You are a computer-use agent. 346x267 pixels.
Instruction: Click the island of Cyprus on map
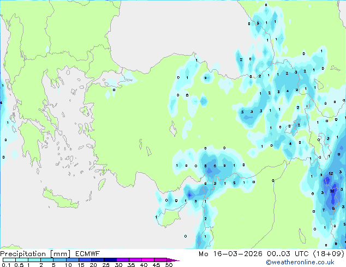[x=171, y=216]
